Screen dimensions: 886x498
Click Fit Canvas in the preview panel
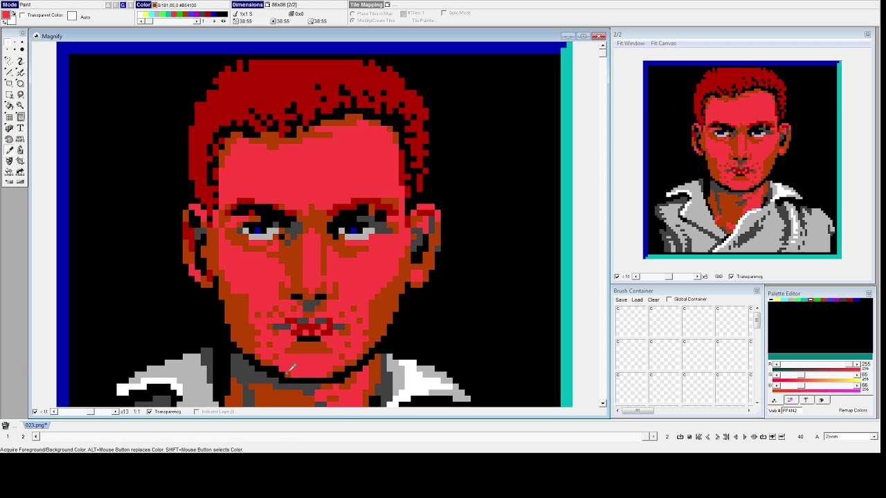point(663,44)
